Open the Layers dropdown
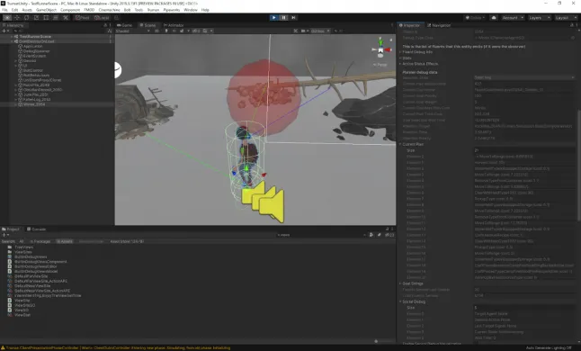 coord(539,17)
